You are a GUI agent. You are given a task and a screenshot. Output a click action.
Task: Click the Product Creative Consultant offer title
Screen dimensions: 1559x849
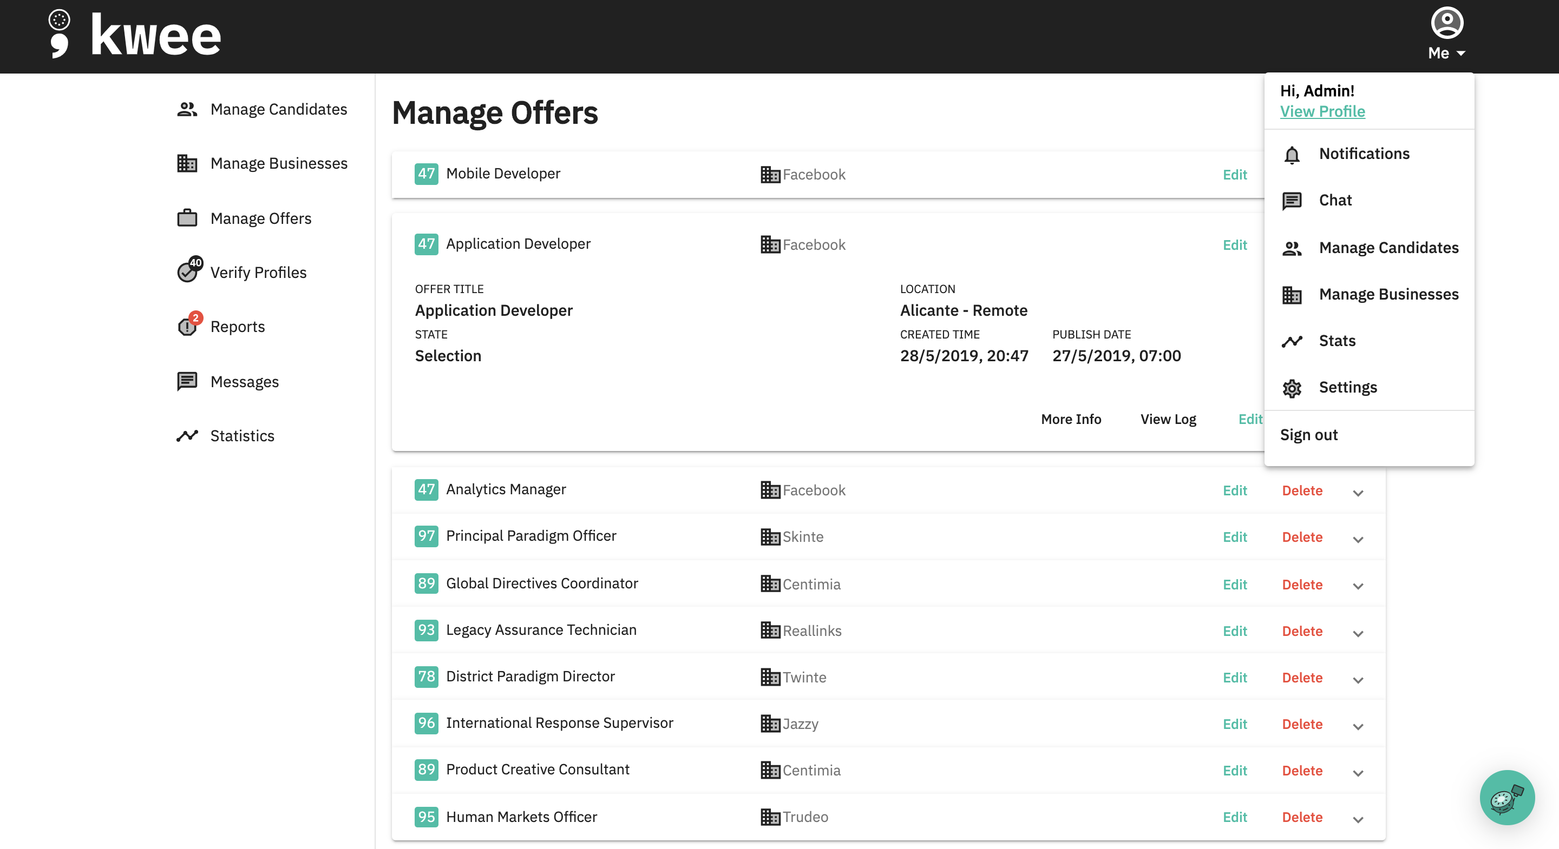[x=538, y=769]
